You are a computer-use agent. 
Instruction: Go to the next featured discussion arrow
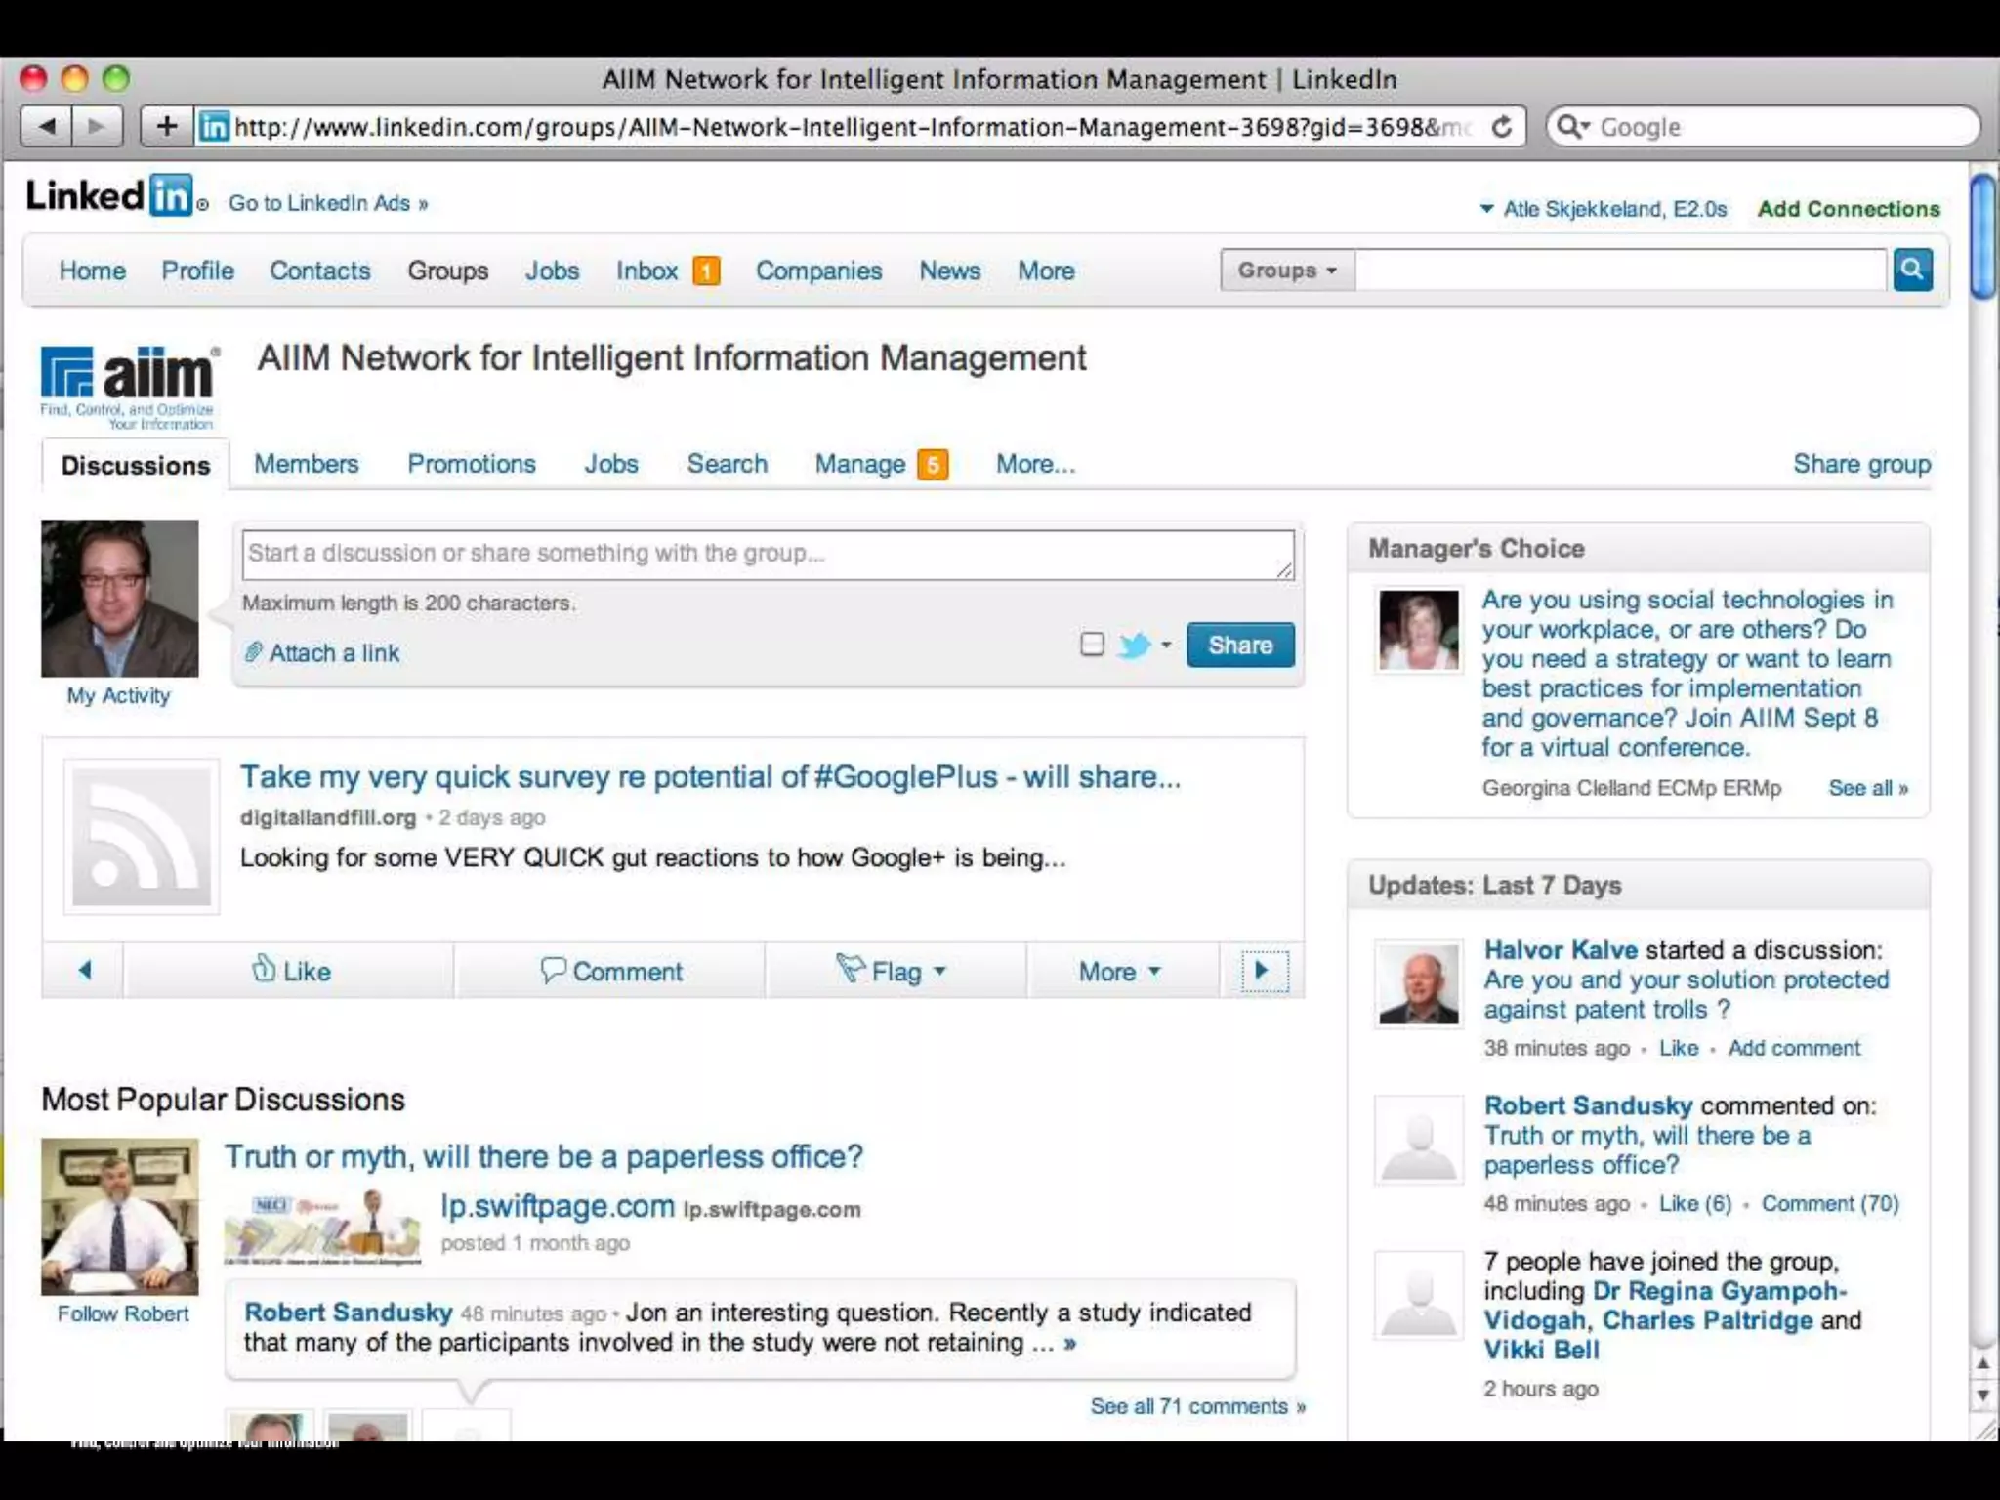pos(1263,971)
